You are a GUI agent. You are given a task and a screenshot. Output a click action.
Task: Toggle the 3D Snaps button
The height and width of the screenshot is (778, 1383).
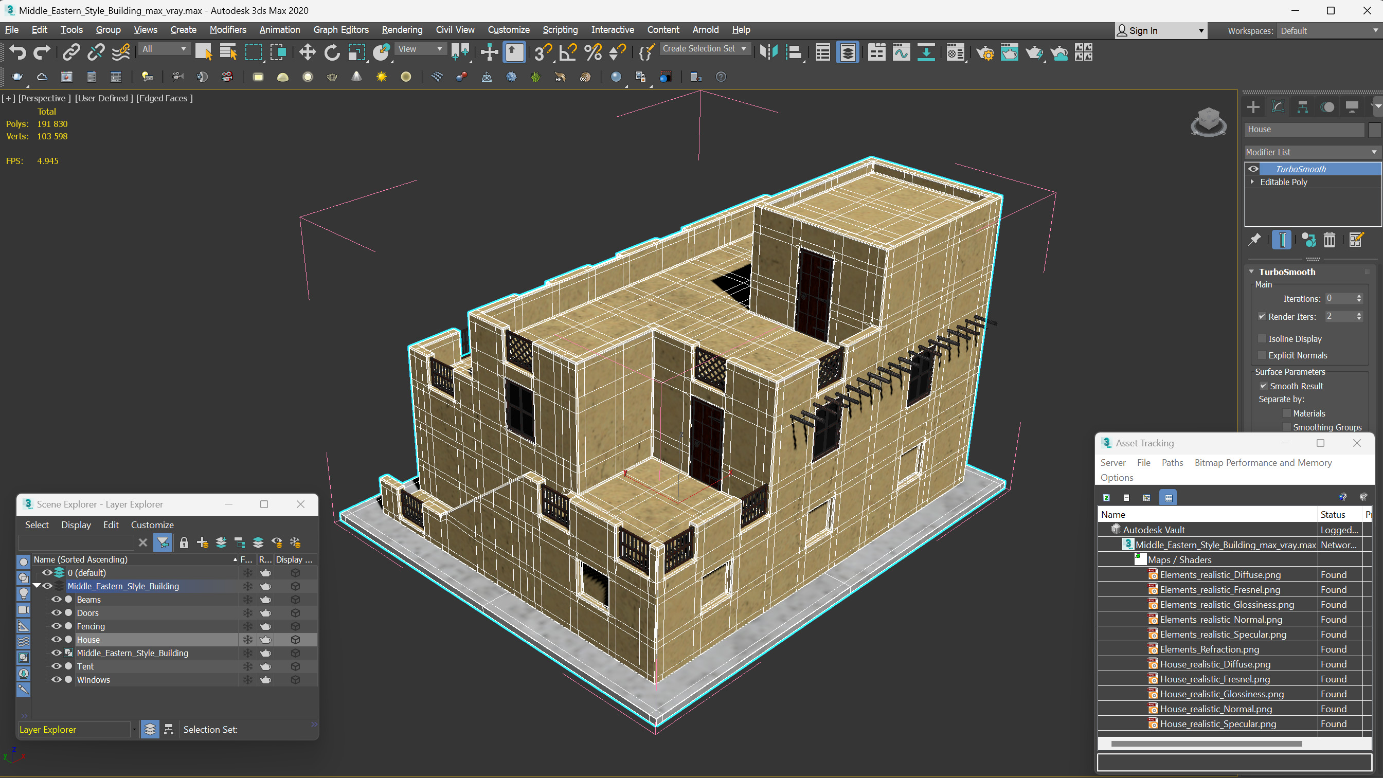point(543,52)
